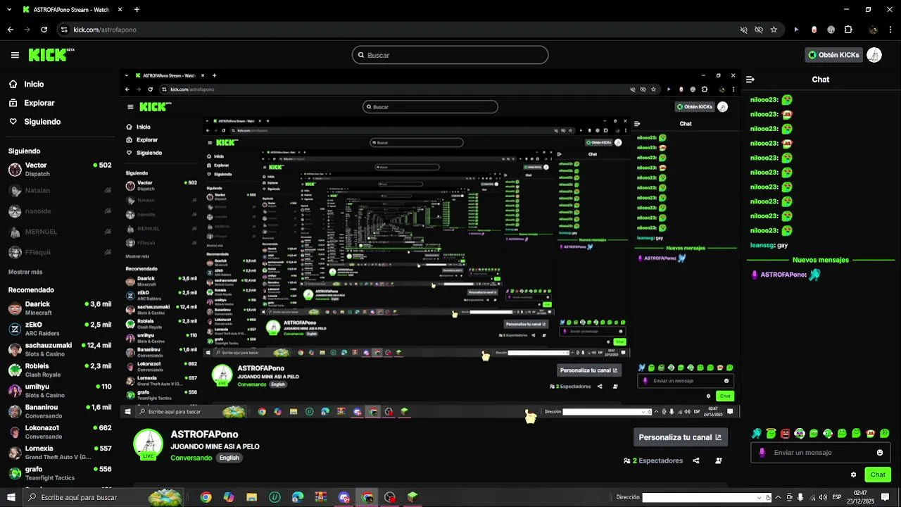Image resolution: width=901 pixels, height=507 pixels.
Task: Click into Enviar un mensaje field
Action: (x=820, y=453)
